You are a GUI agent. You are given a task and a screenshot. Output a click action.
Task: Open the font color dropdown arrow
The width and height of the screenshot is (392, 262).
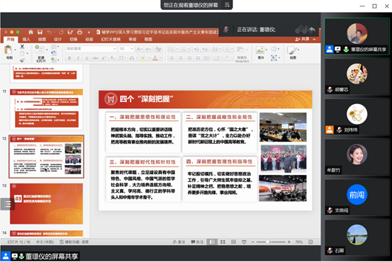[x=160, y=58]
